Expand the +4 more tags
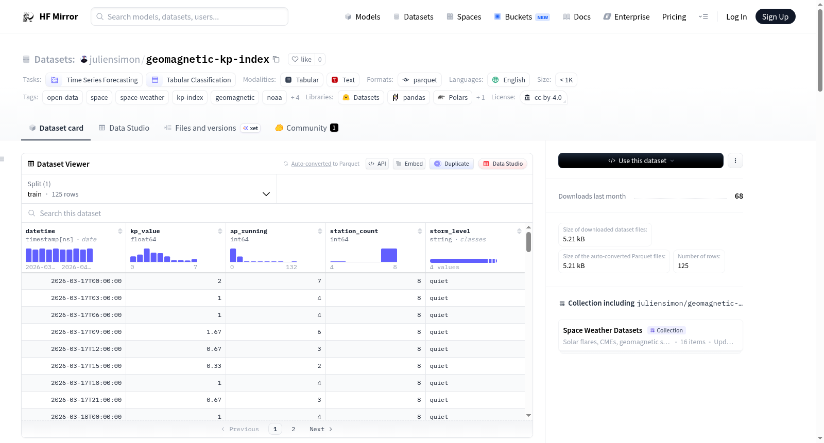 tap(295, 97)
